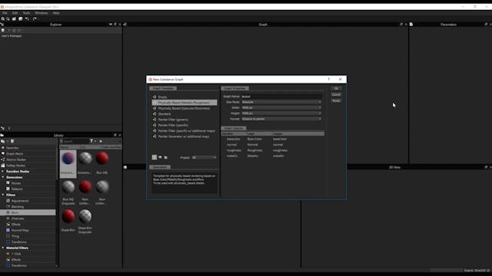The width and height of the screenshot is (492, 276).
Task: Click the second template view icon in dialog
Action: tap(160, 157)
